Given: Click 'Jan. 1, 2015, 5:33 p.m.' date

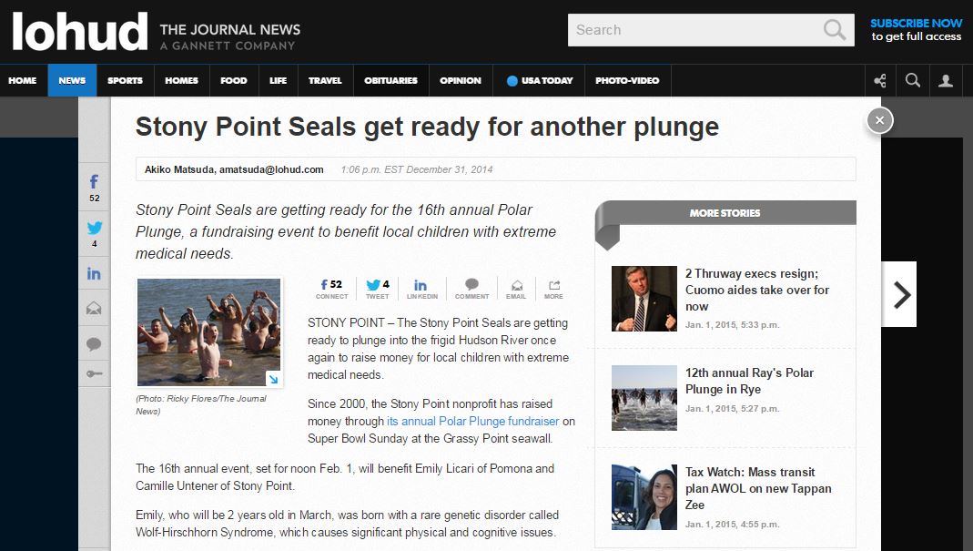Looking at the screenshot, I should (x=732, y=325).
